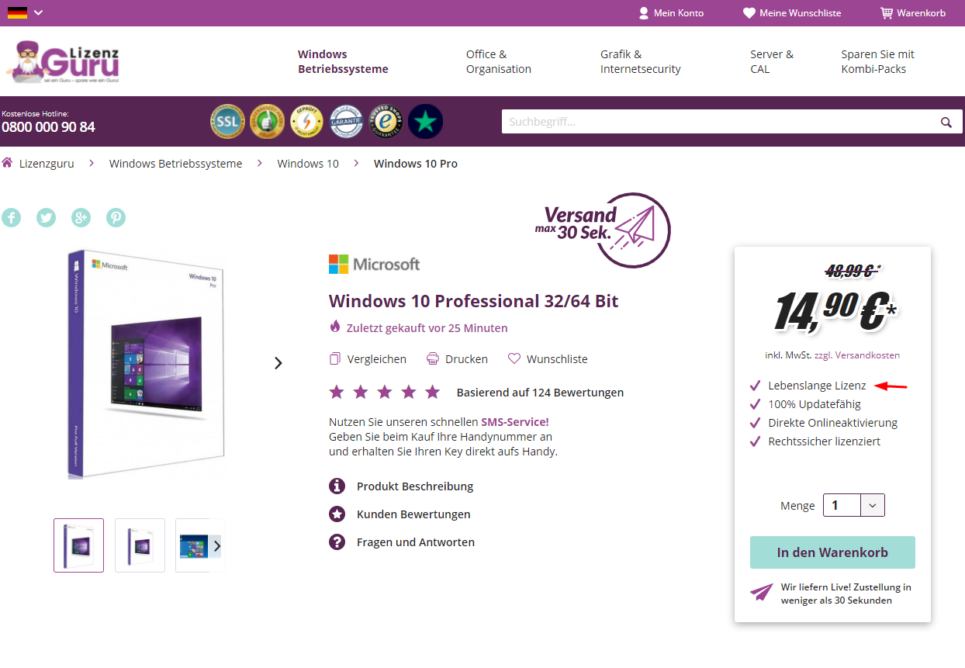Click the 14,90 € price
Screen dimensions: 965x668
(x=835, y=311)
